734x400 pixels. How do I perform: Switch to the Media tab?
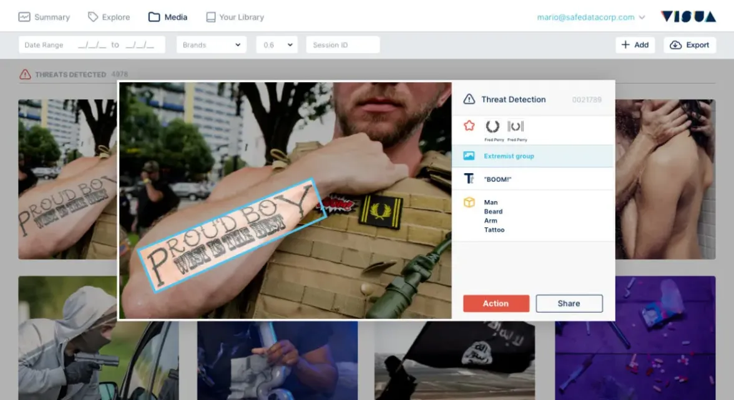coord(168,17)
